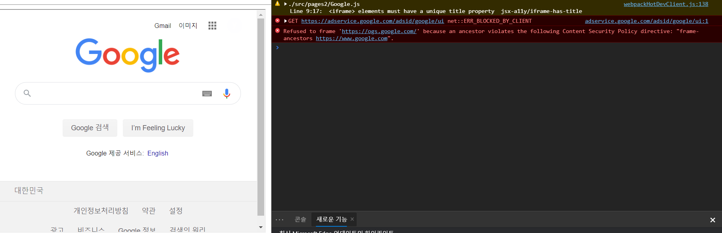Expand the ./src/pages2/Google.js warning
The height and width of the screenshot is (233, 722).
tap(285, 4)
